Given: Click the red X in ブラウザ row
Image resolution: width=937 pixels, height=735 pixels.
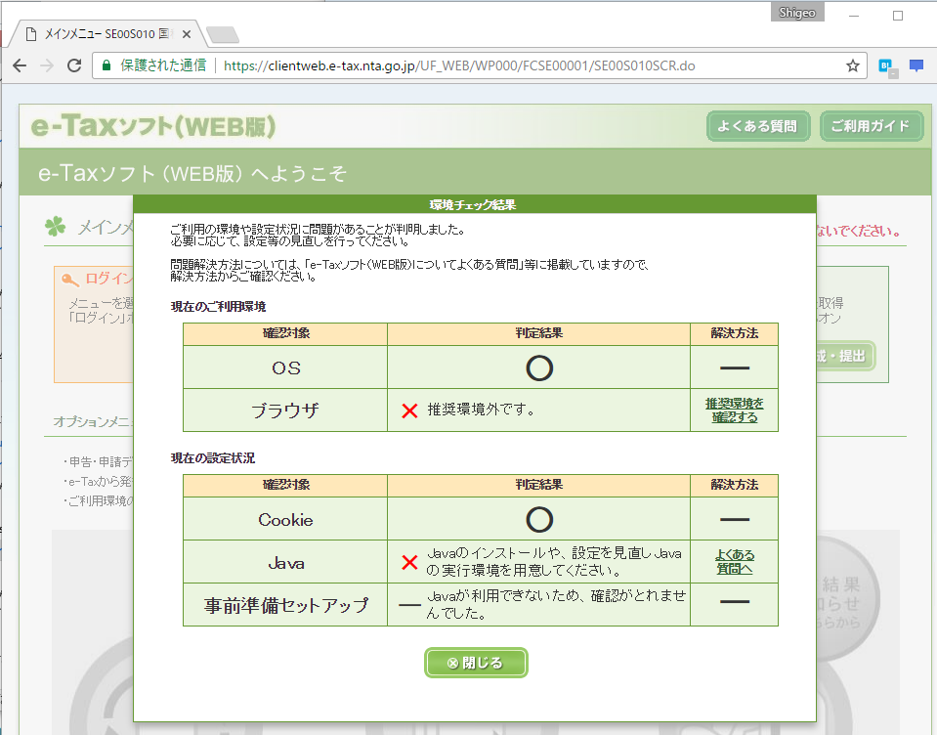Looking at the screenshot, I should pyautogui.click(x=410, y=411).
